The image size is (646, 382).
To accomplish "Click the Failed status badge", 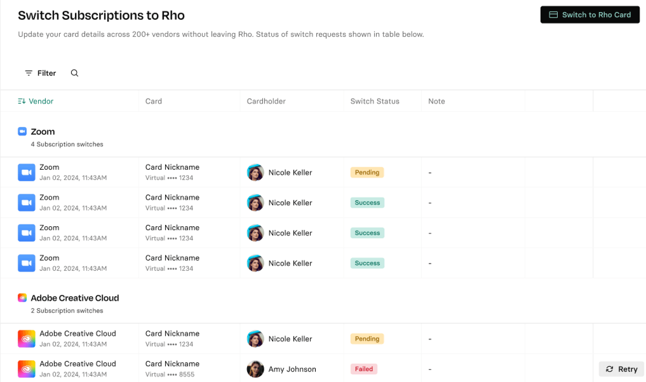I will click(x=363, y=369).
